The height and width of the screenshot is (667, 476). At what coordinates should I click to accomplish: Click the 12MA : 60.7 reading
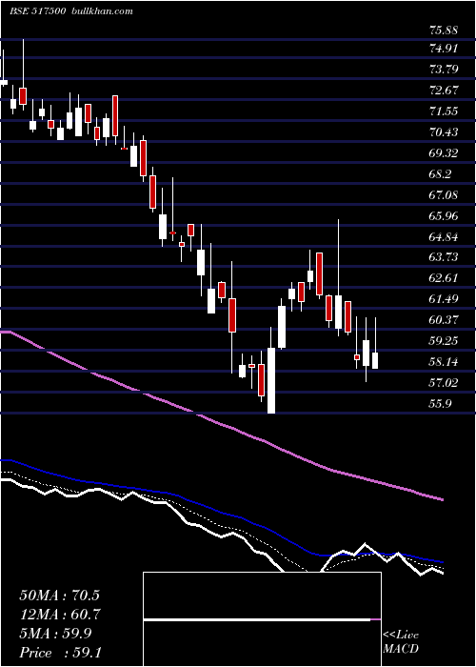coord(59,615)
